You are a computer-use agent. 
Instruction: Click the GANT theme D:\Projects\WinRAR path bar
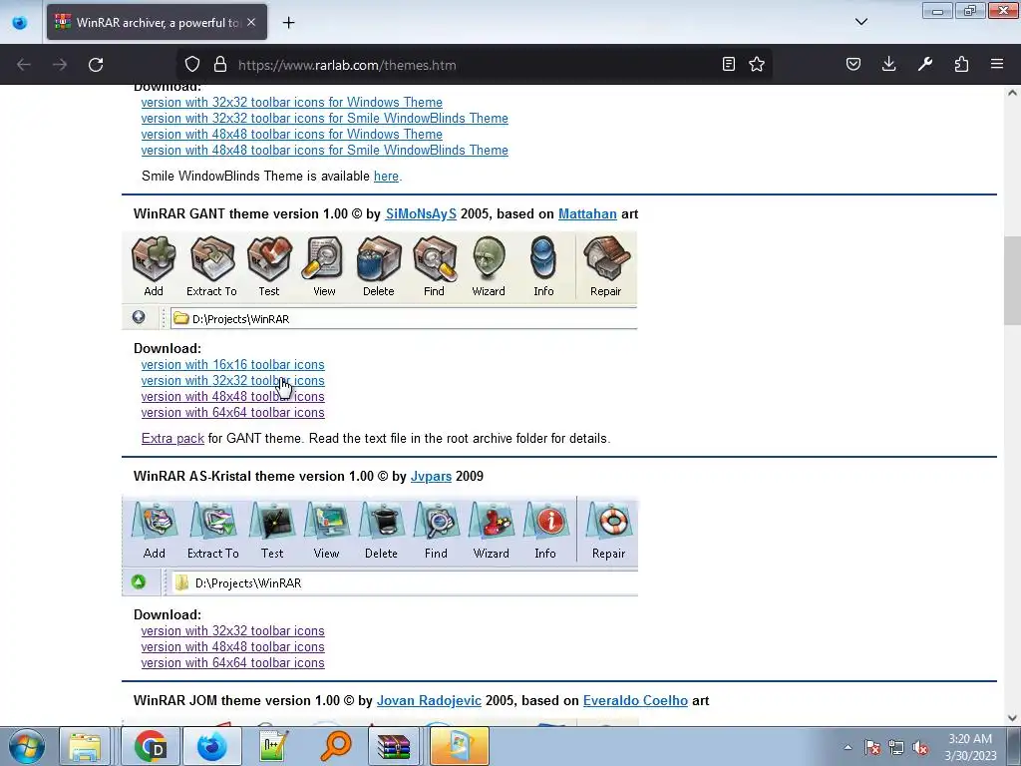click(404, 318)
